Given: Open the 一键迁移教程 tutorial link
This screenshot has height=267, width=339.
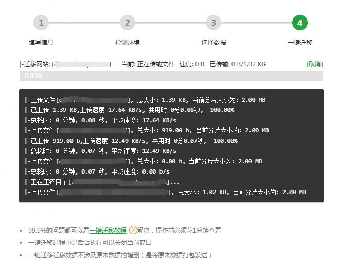Looking at the screenshot, I should (x=108, y=231).
